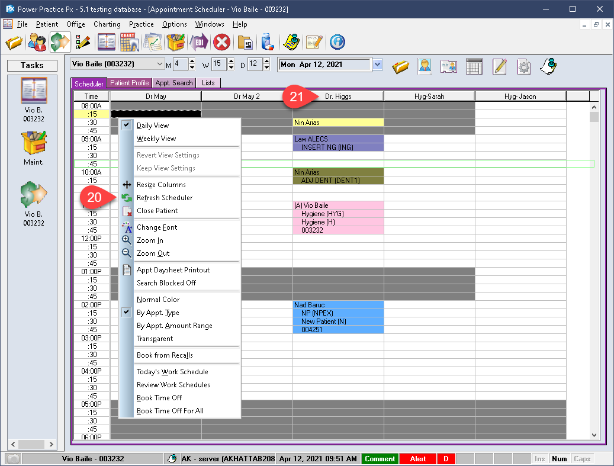Open the Charting menu
Screen dimensions: 614x466
pos(107,24)
